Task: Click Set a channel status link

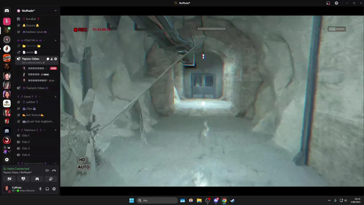Action: point(33,63)
